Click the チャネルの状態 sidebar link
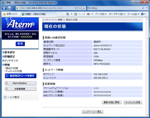 pos(13,71)
